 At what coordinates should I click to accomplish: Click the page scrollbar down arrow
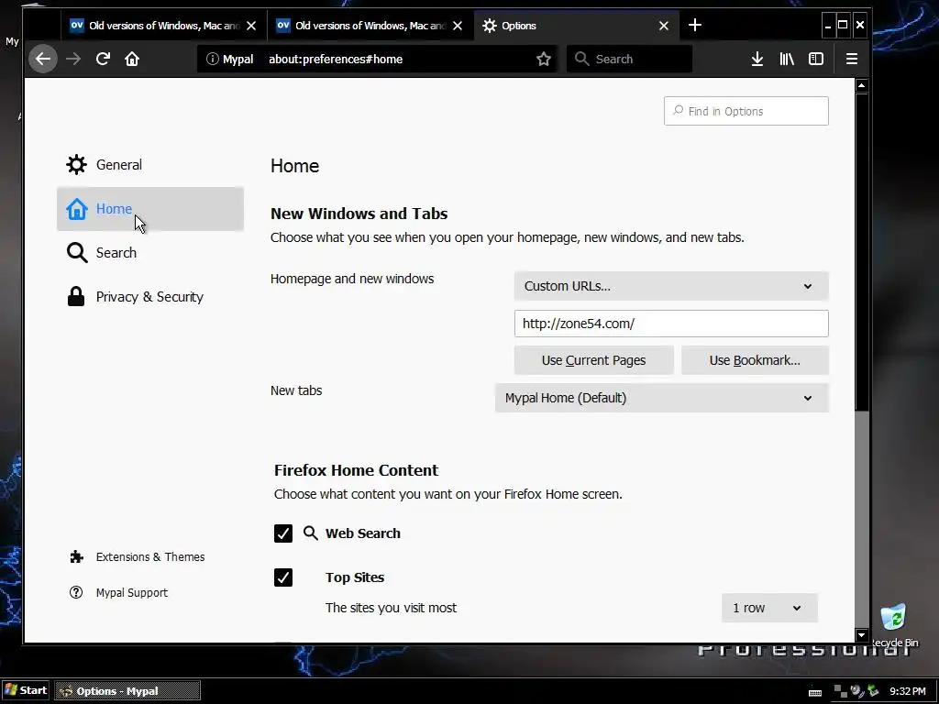coord(862,635)
